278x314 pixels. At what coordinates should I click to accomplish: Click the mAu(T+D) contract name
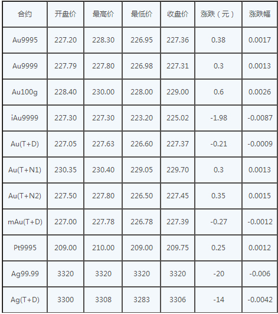25,222
